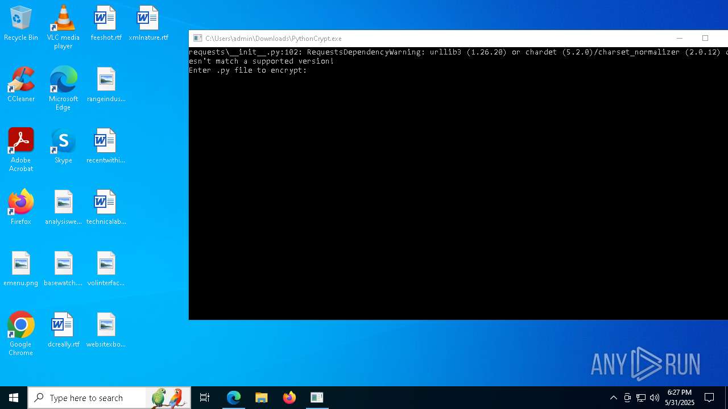Select the Microsoft Edge desktop shortcut
Image resolution: width=728 pixels, height=409 pixels.
click(63, 89)
